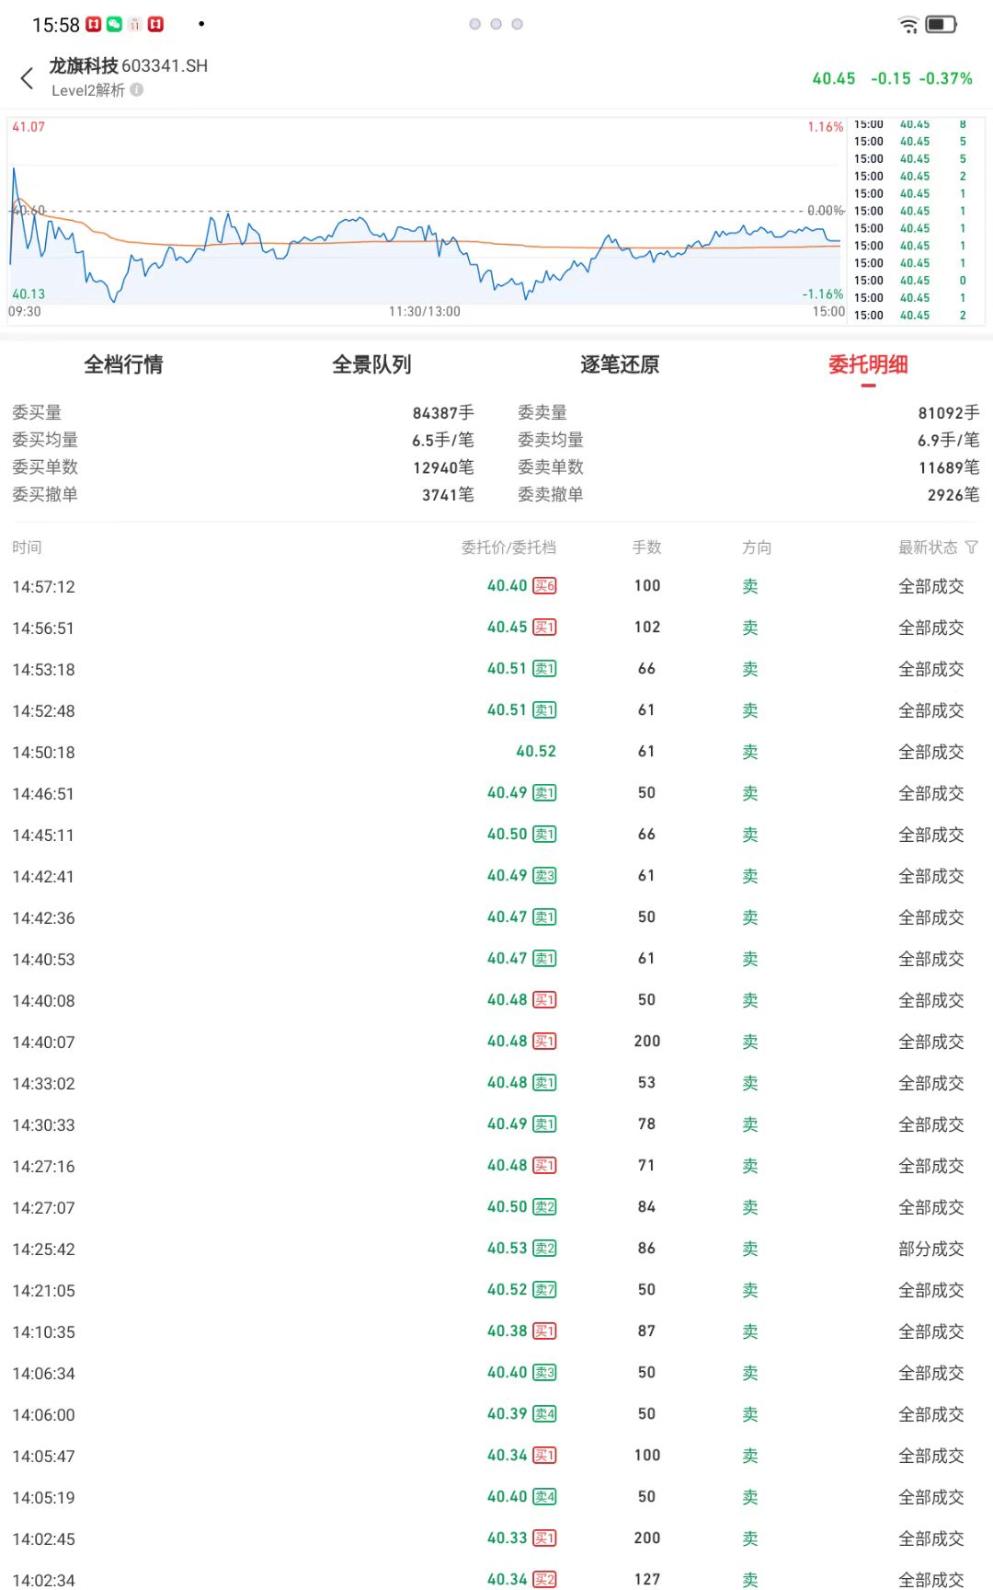Open the intraday price chart
993x1590 pixels.
click(427, 219)
